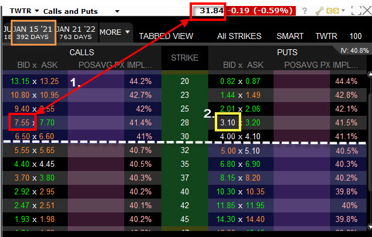
Task: Click the chain link grouping icon
Action: 332,11
